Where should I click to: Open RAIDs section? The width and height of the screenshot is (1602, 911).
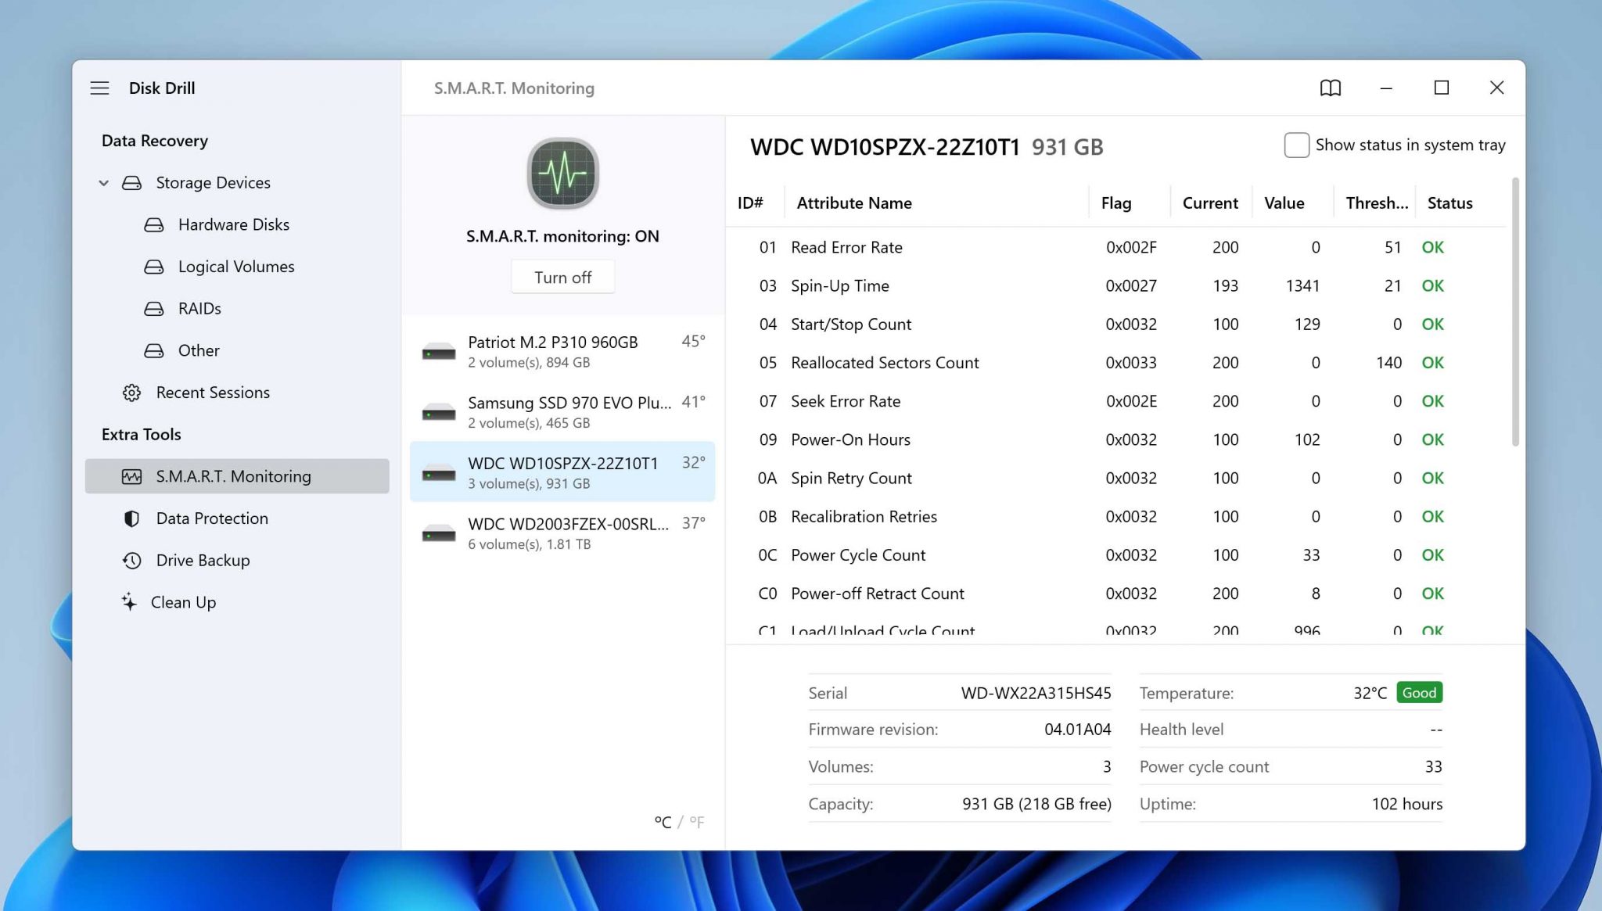click(199, 309)
